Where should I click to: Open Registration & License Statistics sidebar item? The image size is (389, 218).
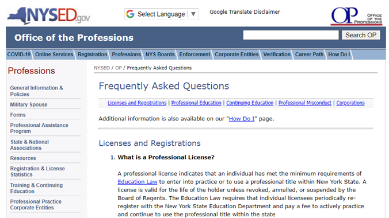[x=37, y=172]
